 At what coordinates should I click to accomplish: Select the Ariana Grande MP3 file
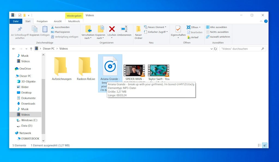110,73
